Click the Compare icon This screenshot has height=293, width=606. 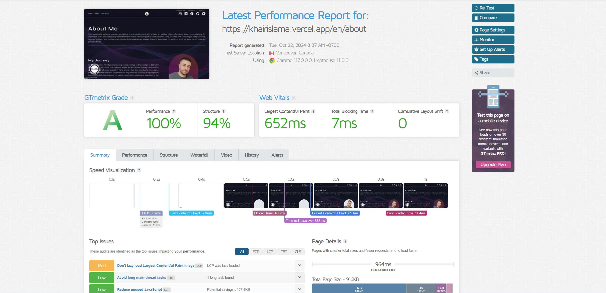477,17
